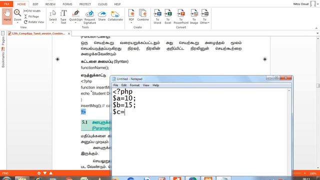Click the functionName(); line in PDF

pyautogui.click(x=95, y=67)
